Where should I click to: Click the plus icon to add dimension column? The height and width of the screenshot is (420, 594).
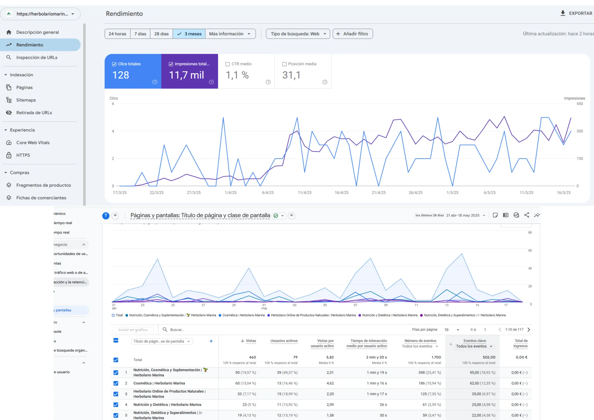[x=211, y=341]
